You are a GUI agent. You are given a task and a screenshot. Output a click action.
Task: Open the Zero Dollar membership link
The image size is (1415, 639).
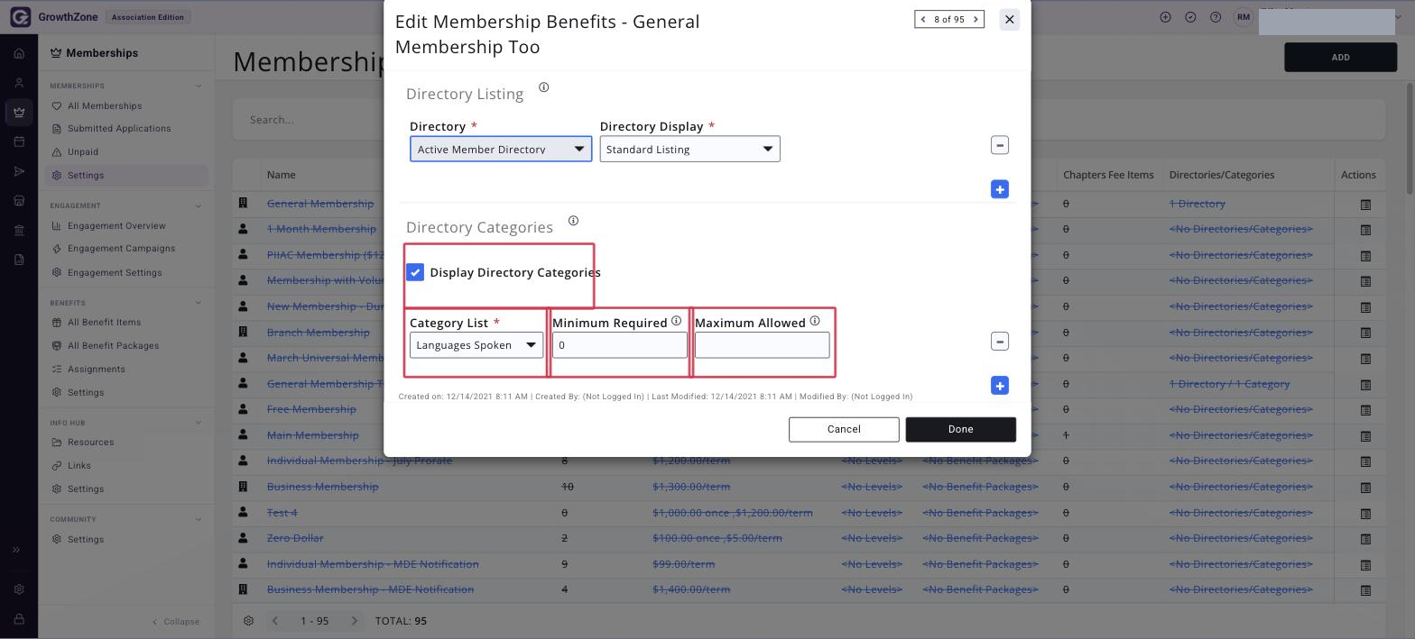point(295,538)
